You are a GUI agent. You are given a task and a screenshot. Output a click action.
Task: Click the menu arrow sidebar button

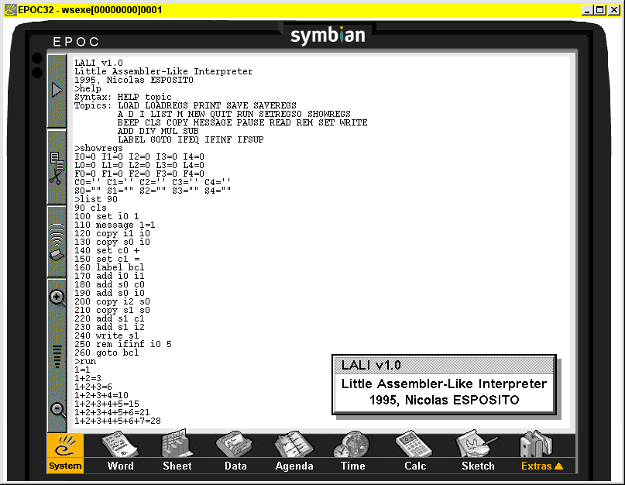[x=57, y=90]
